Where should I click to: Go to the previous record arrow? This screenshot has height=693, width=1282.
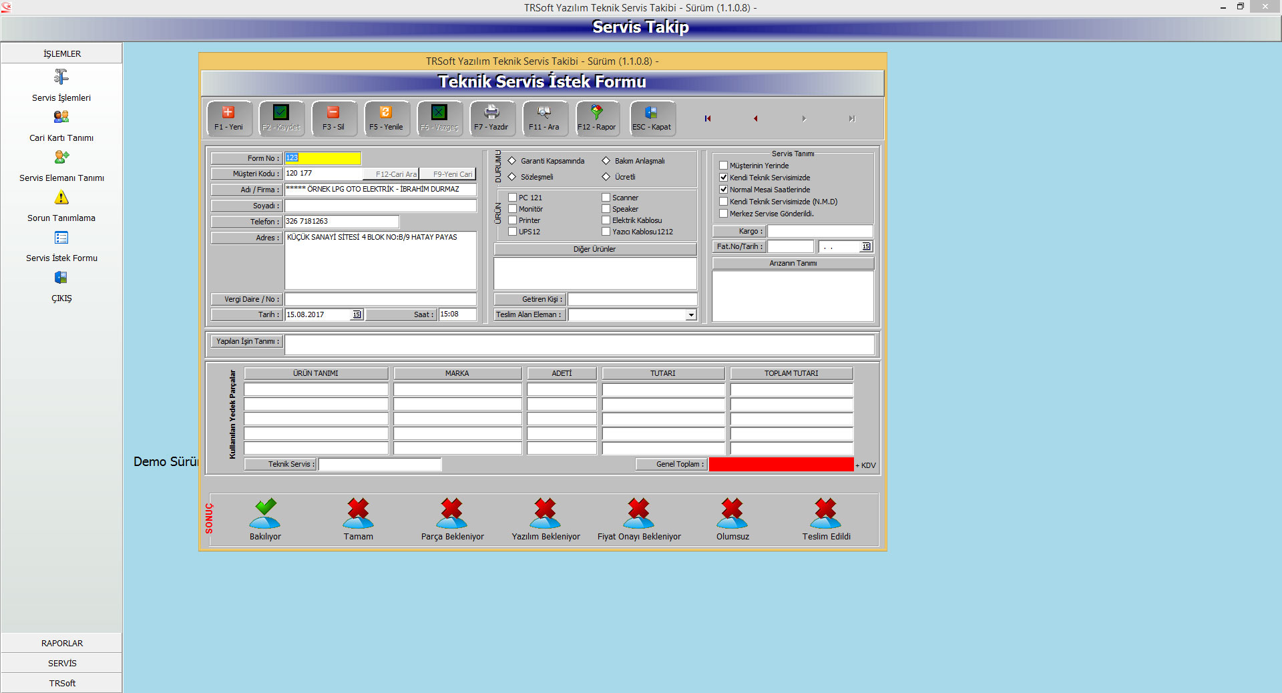tap(755, 119)
